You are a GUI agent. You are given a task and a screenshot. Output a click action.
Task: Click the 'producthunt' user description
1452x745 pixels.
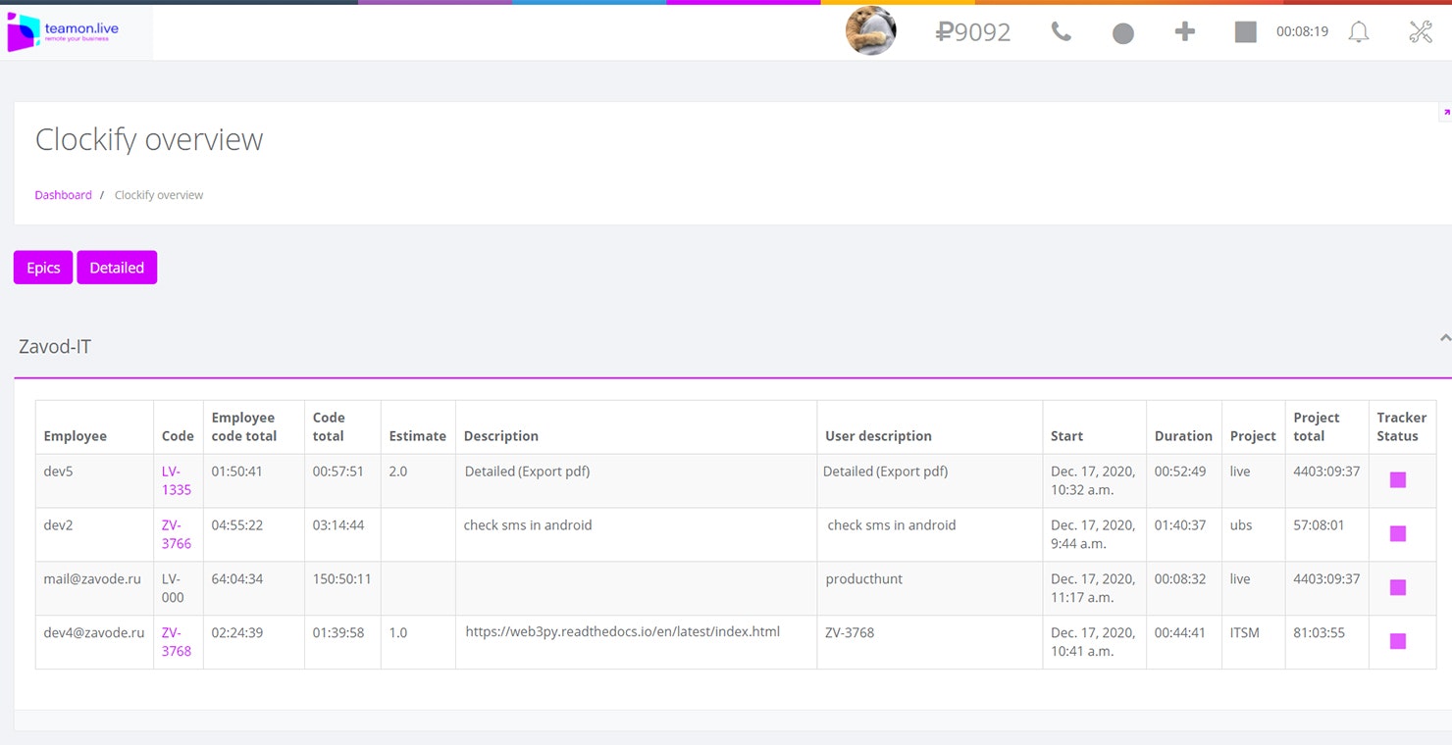(863, 579)
